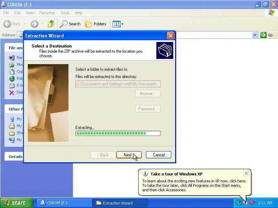Click the red security shield tray icon
The width and height of the screenshot is (278, 208).
[x=252, y=203]
